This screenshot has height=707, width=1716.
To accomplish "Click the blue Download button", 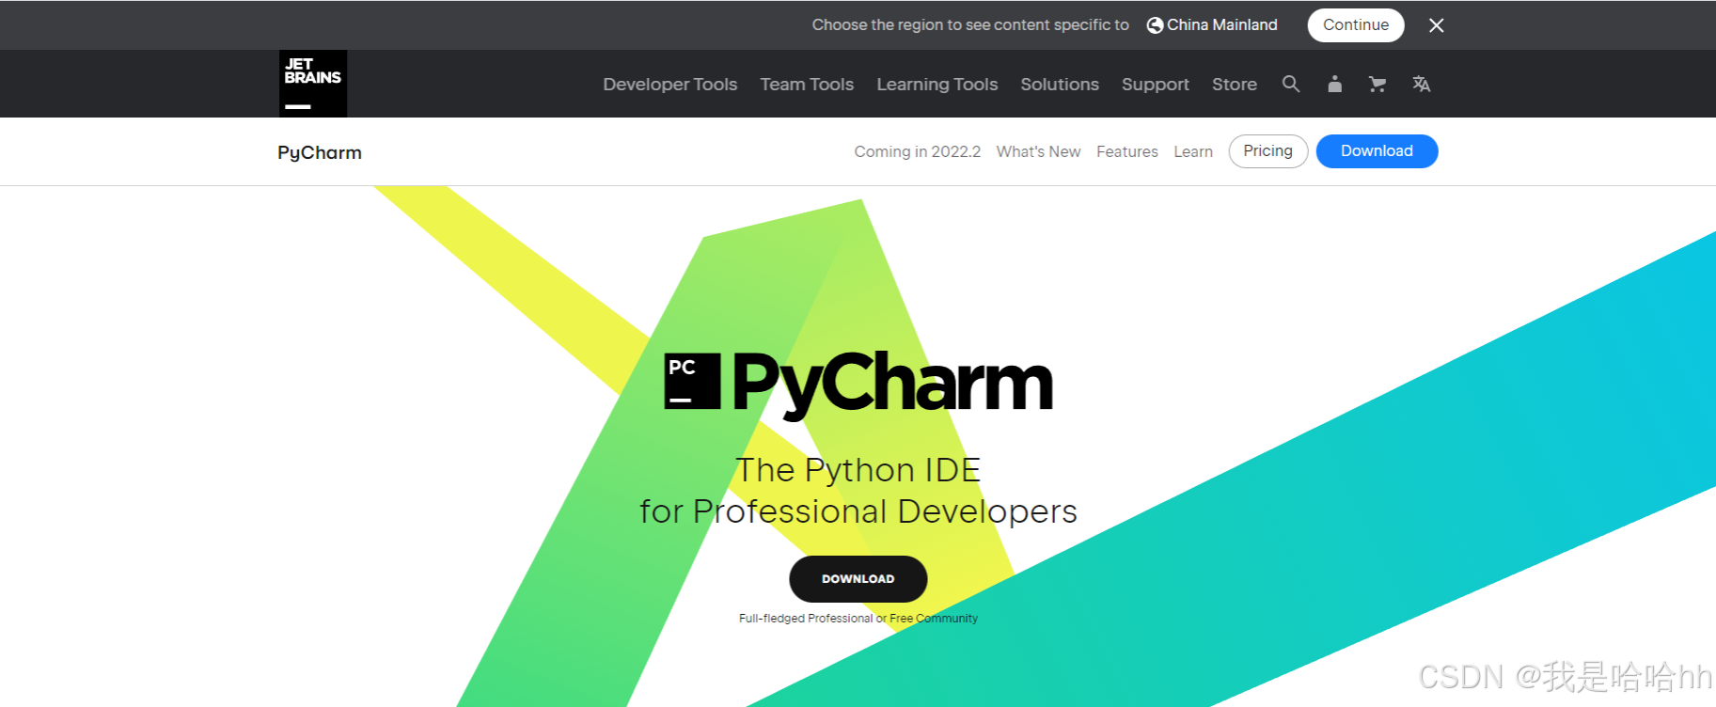I will tap(1377, 151).
